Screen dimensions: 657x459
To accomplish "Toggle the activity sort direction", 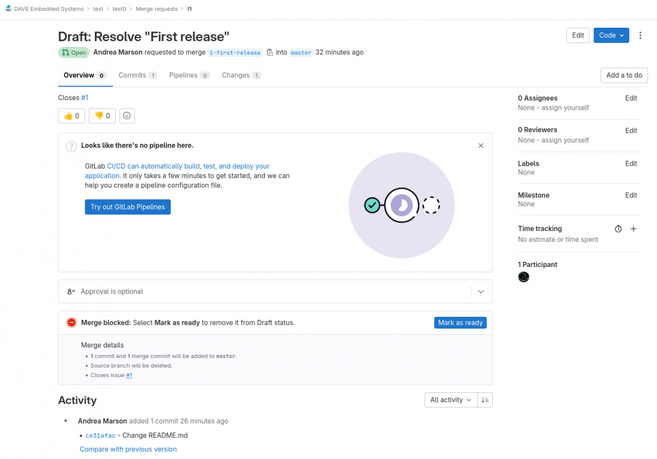I will click(485, 400).
